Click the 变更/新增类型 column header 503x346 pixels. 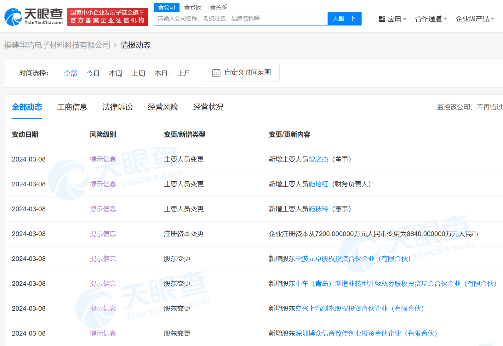pyautogui.click(x=185, y=134)
